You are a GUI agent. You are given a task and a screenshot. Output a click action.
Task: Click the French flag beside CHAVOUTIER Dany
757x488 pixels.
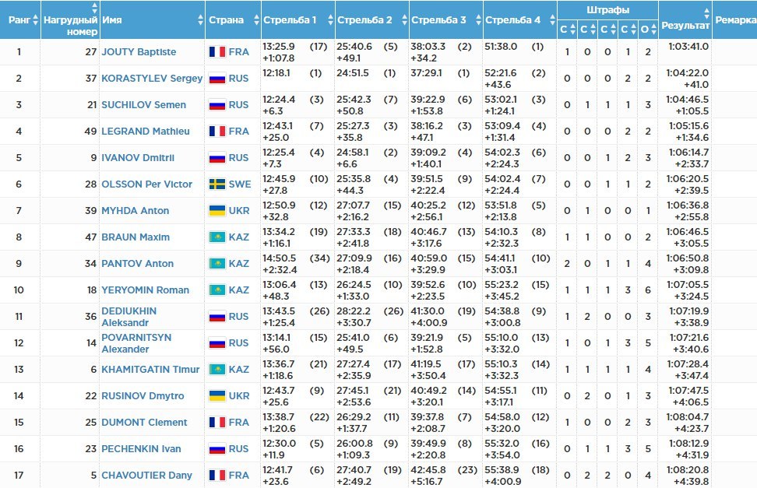click(x=217, y=476)
